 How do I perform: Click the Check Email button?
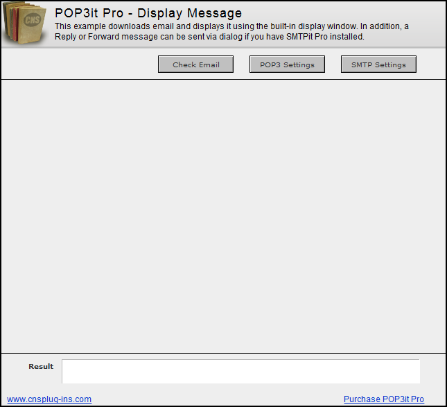[x=195, y=64]
